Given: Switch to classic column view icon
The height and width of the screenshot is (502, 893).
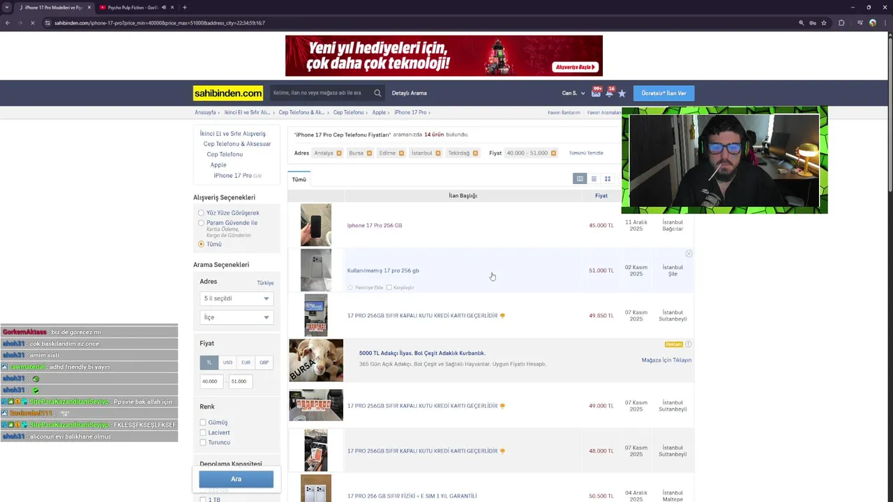Looking at the screenshot, I should click(x=580, y=178).
